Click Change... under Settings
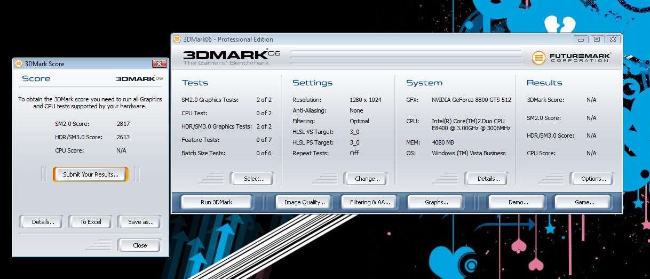 pos(366,179)
